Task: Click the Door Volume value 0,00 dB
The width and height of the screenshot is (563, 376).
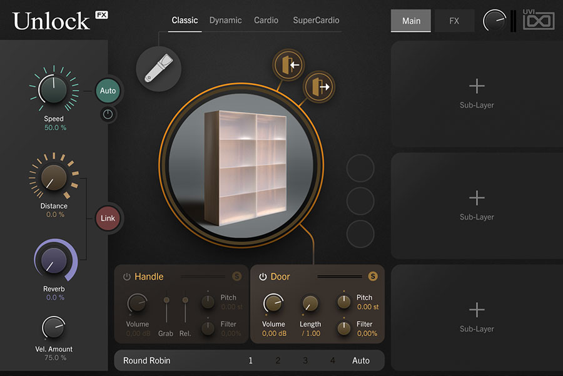Action: click(x=275, y=333)
